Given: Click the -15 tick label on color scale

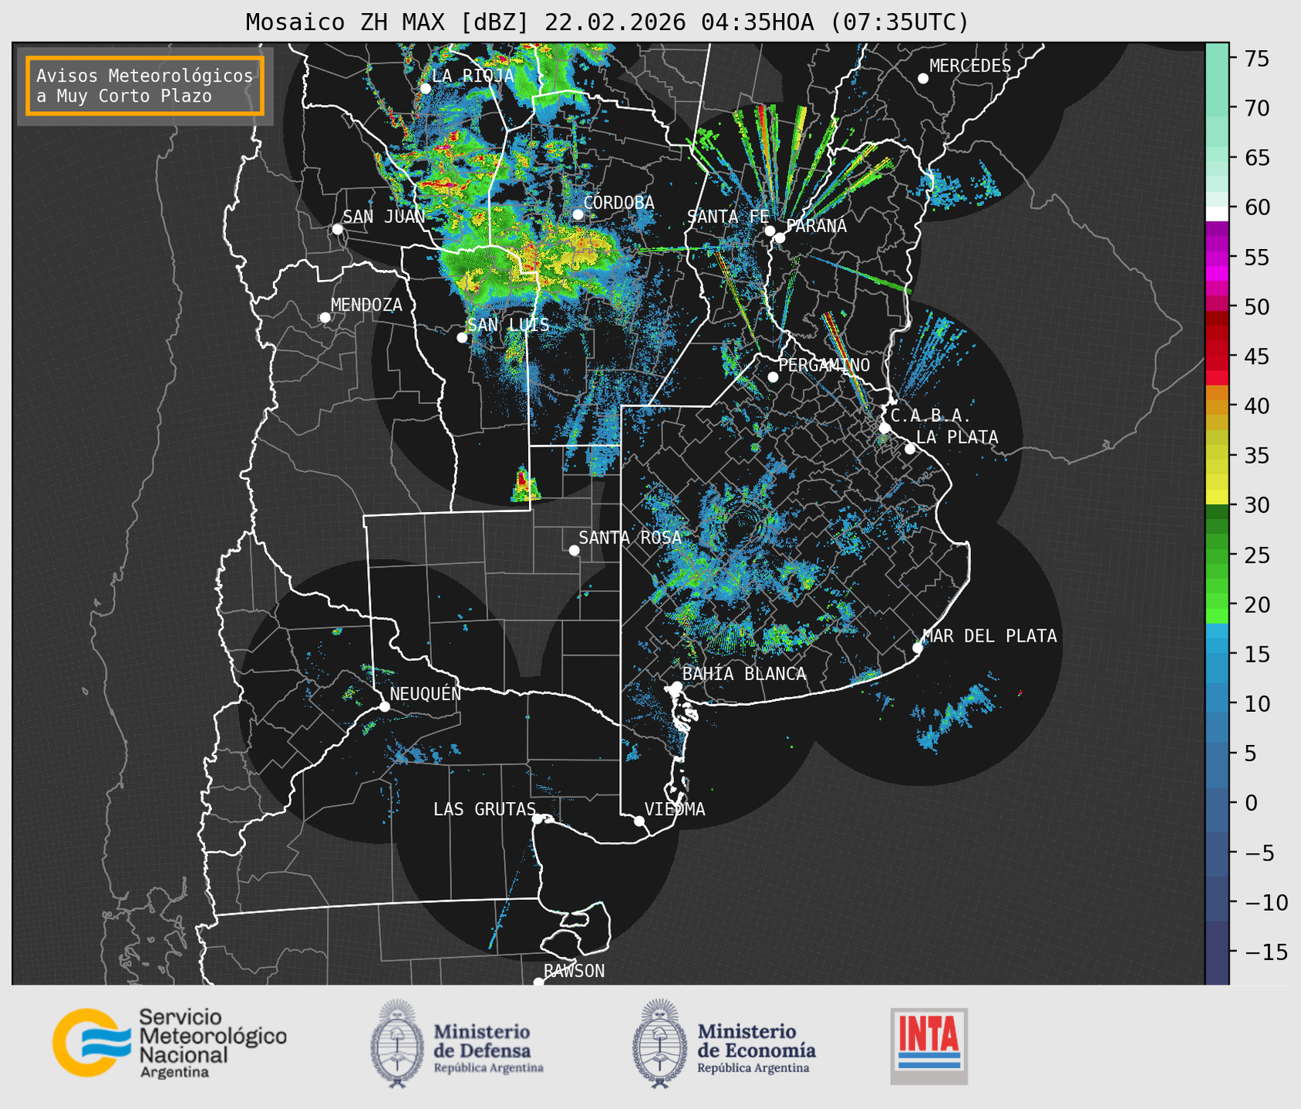Looking at the screenshot, I should [x=1266, y=952].
